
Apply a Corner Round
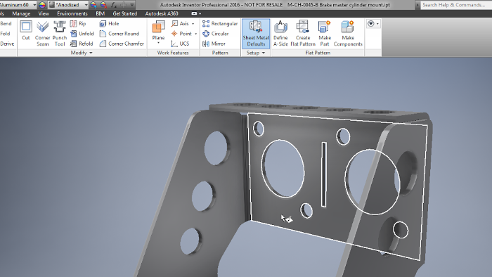(x=119, y=34)
